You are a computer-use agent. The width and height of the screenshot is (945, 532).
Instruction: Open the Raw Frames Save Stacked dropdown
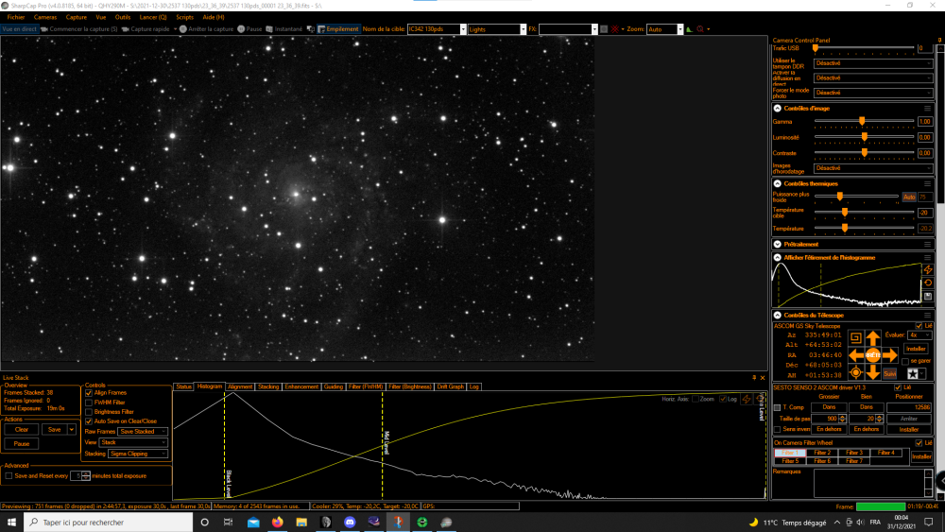click(143, 432)
